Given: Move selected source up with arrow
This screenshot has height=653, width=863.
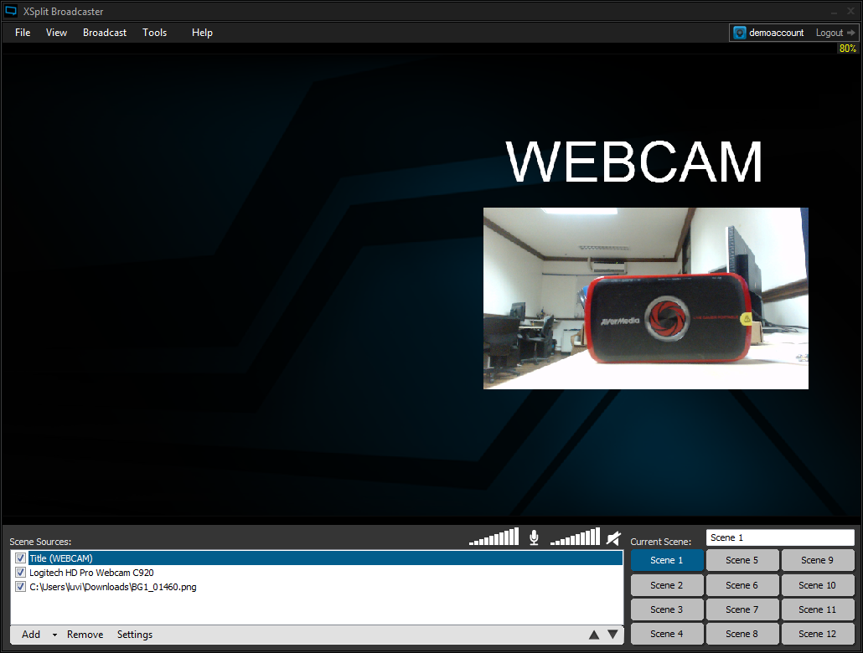Looking at the screenshot, I should 594,635.
